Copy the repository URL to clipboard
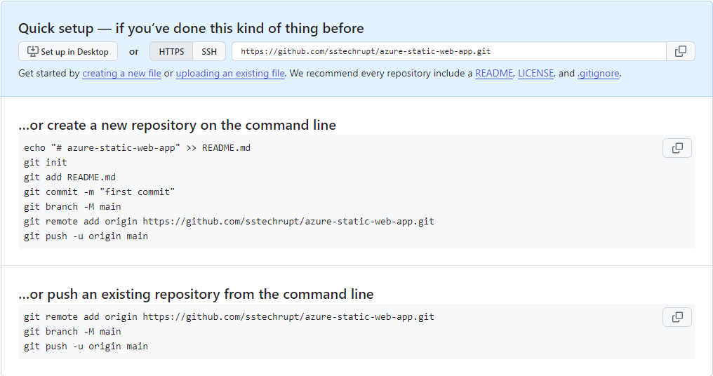 pos(680,51)
